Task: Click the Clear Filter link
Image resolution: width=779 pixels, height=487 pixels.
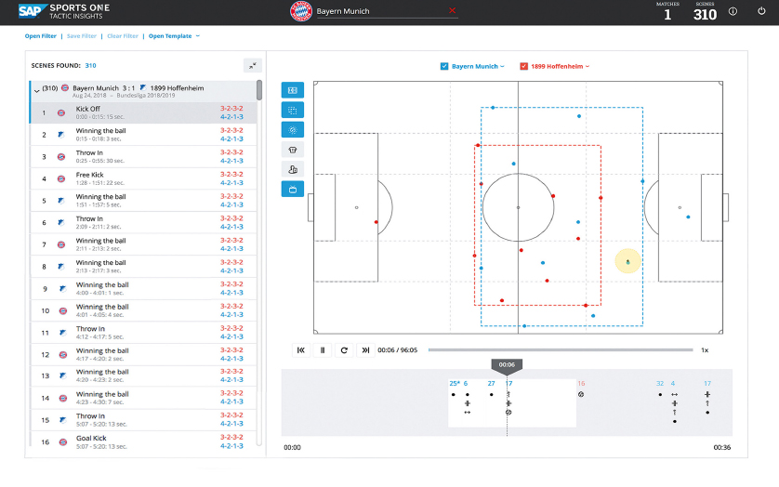Action: click(x=122, y=36)
